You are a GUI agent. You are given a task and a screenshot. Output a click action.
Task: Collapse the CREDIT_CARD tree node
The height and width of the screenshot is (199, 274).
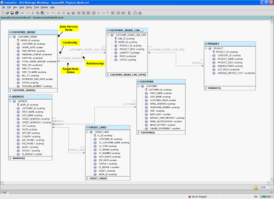coord(87,132)
